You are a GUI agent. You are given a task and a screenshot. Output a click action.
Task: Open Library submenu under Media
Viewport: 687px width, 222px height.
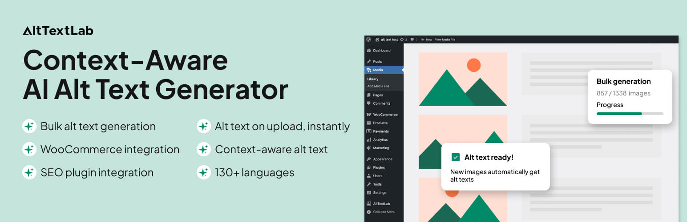click(x=373, y=79)
